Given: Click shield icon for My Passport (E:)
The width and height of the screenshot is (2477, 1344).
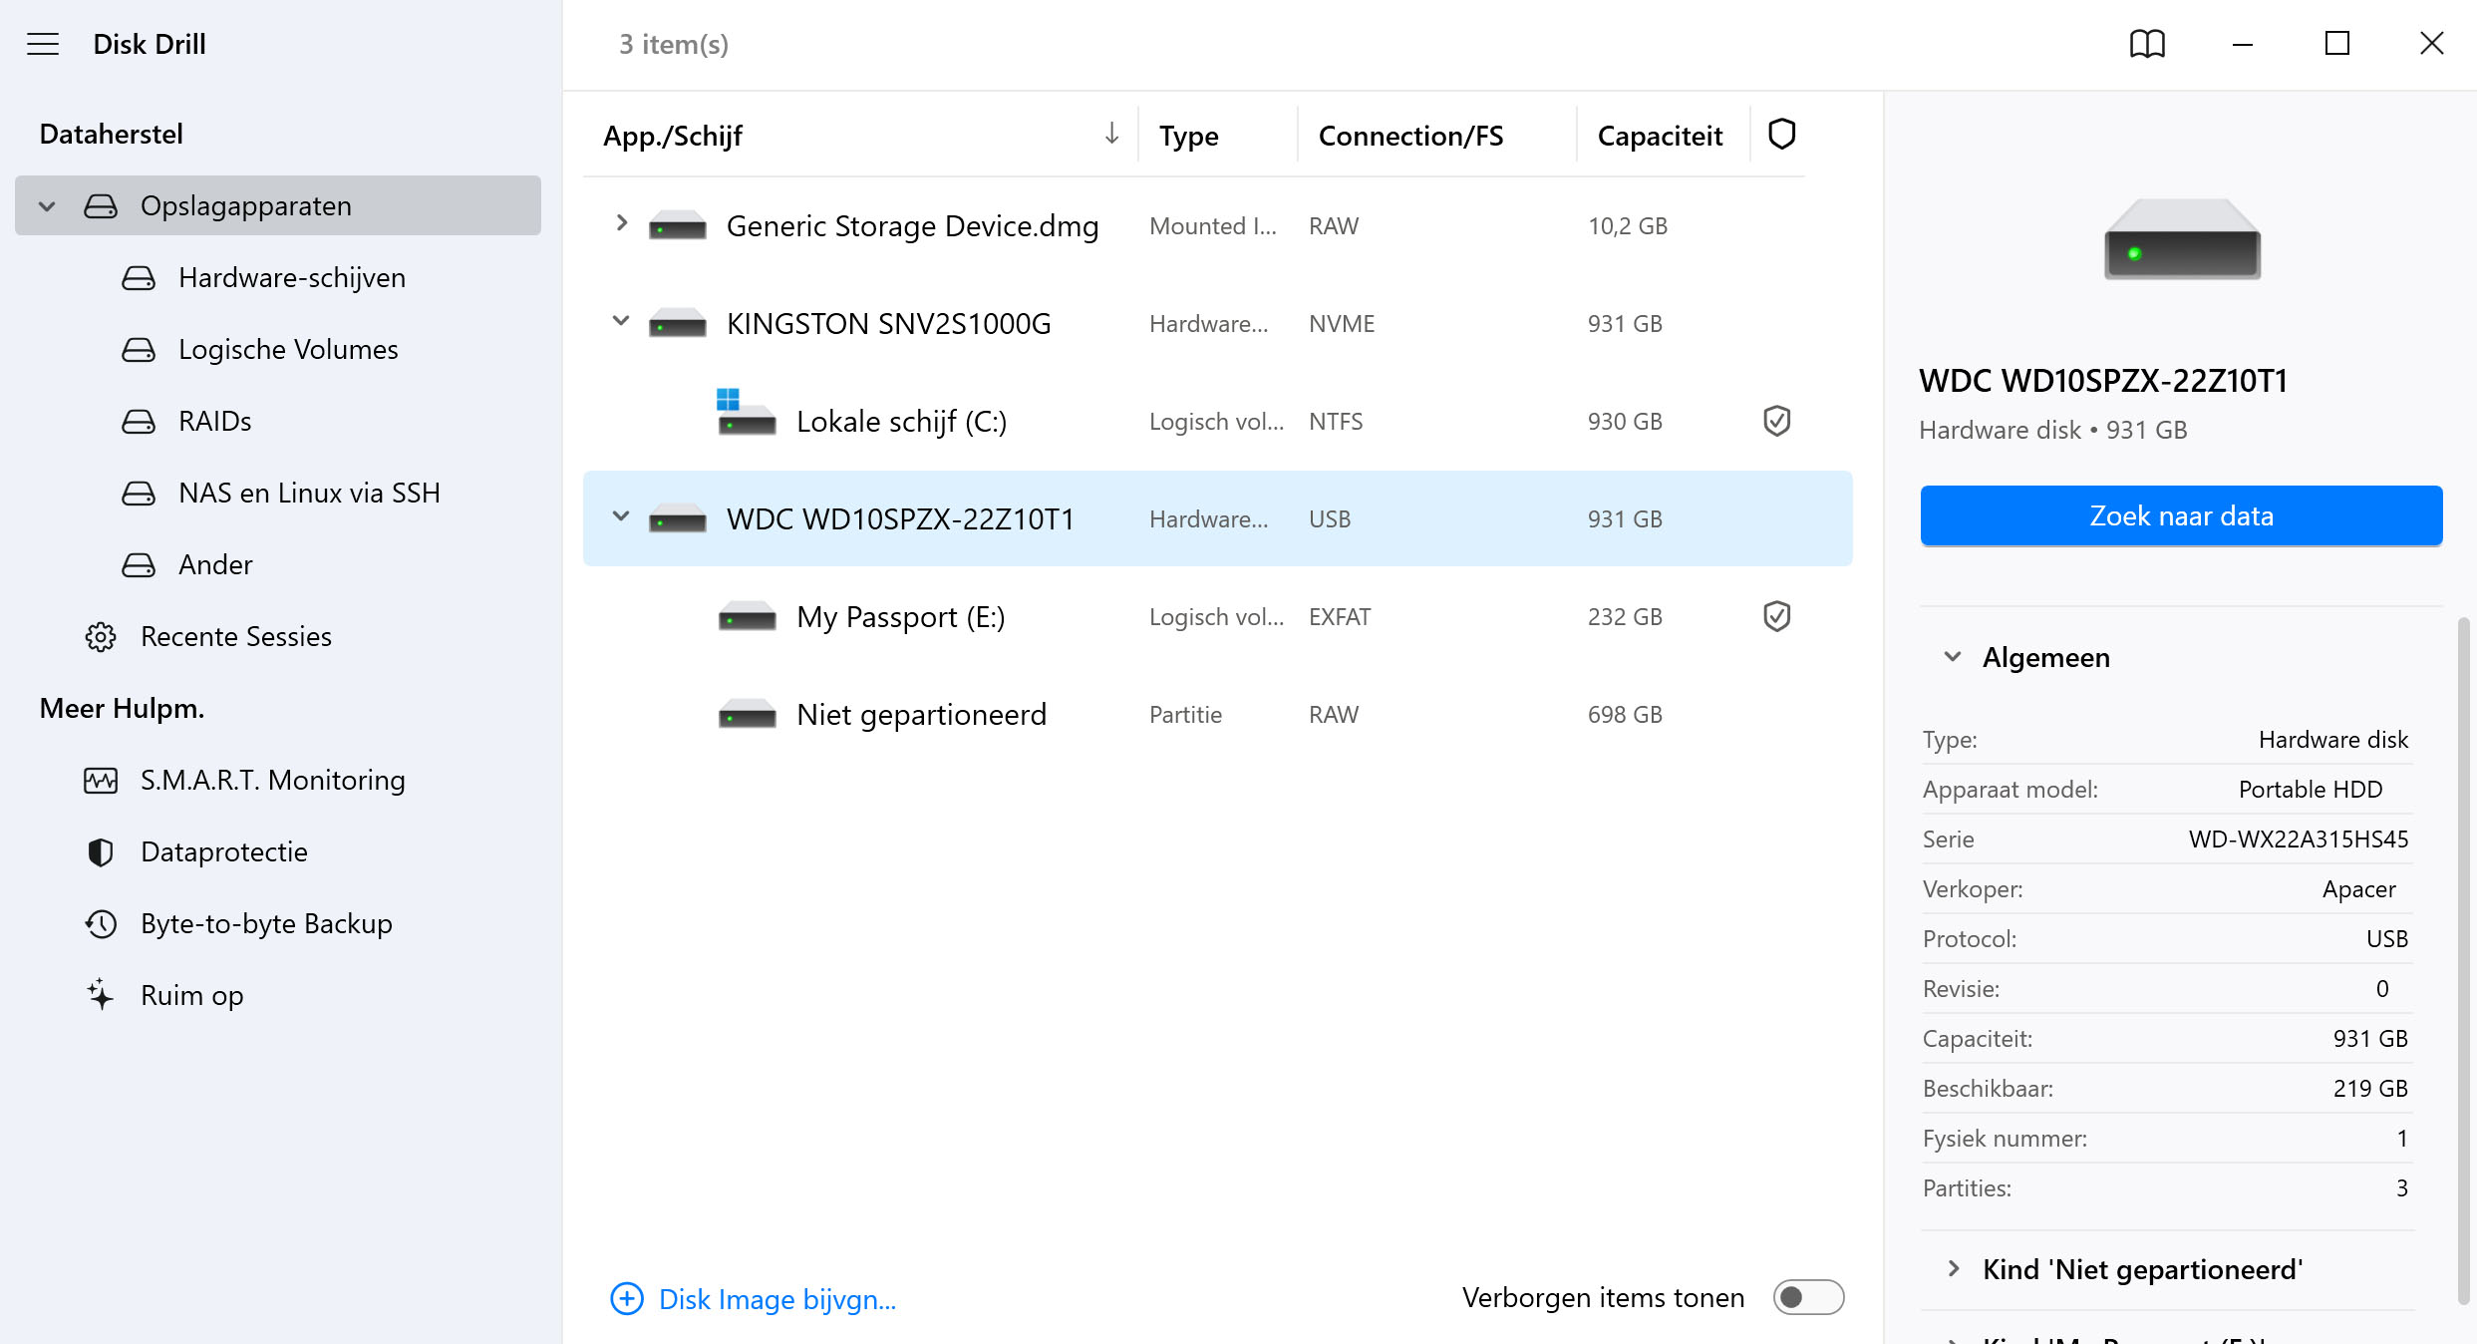Looking at the screenshot, I should [1776, 616].
